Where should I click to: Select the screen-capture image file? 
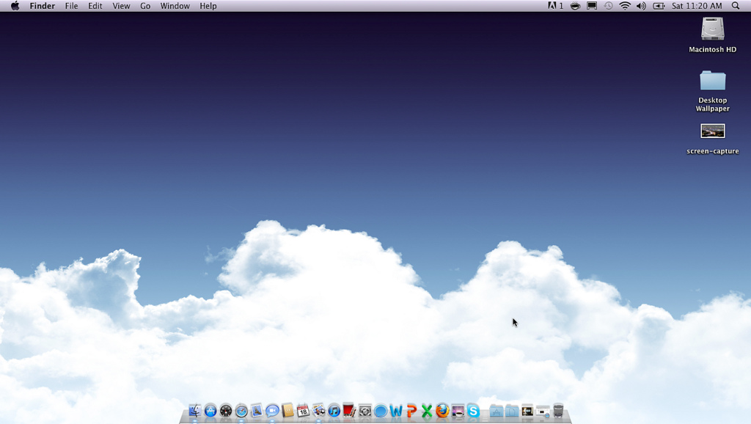(x=713, y=139)
